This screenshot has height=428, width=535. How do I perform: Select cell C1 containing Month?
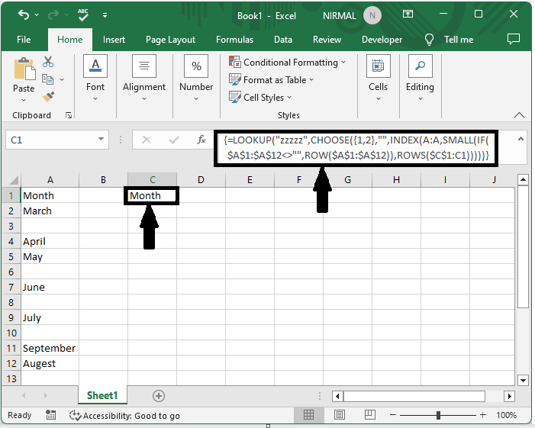pyautogui.click(x=152, y=196)
